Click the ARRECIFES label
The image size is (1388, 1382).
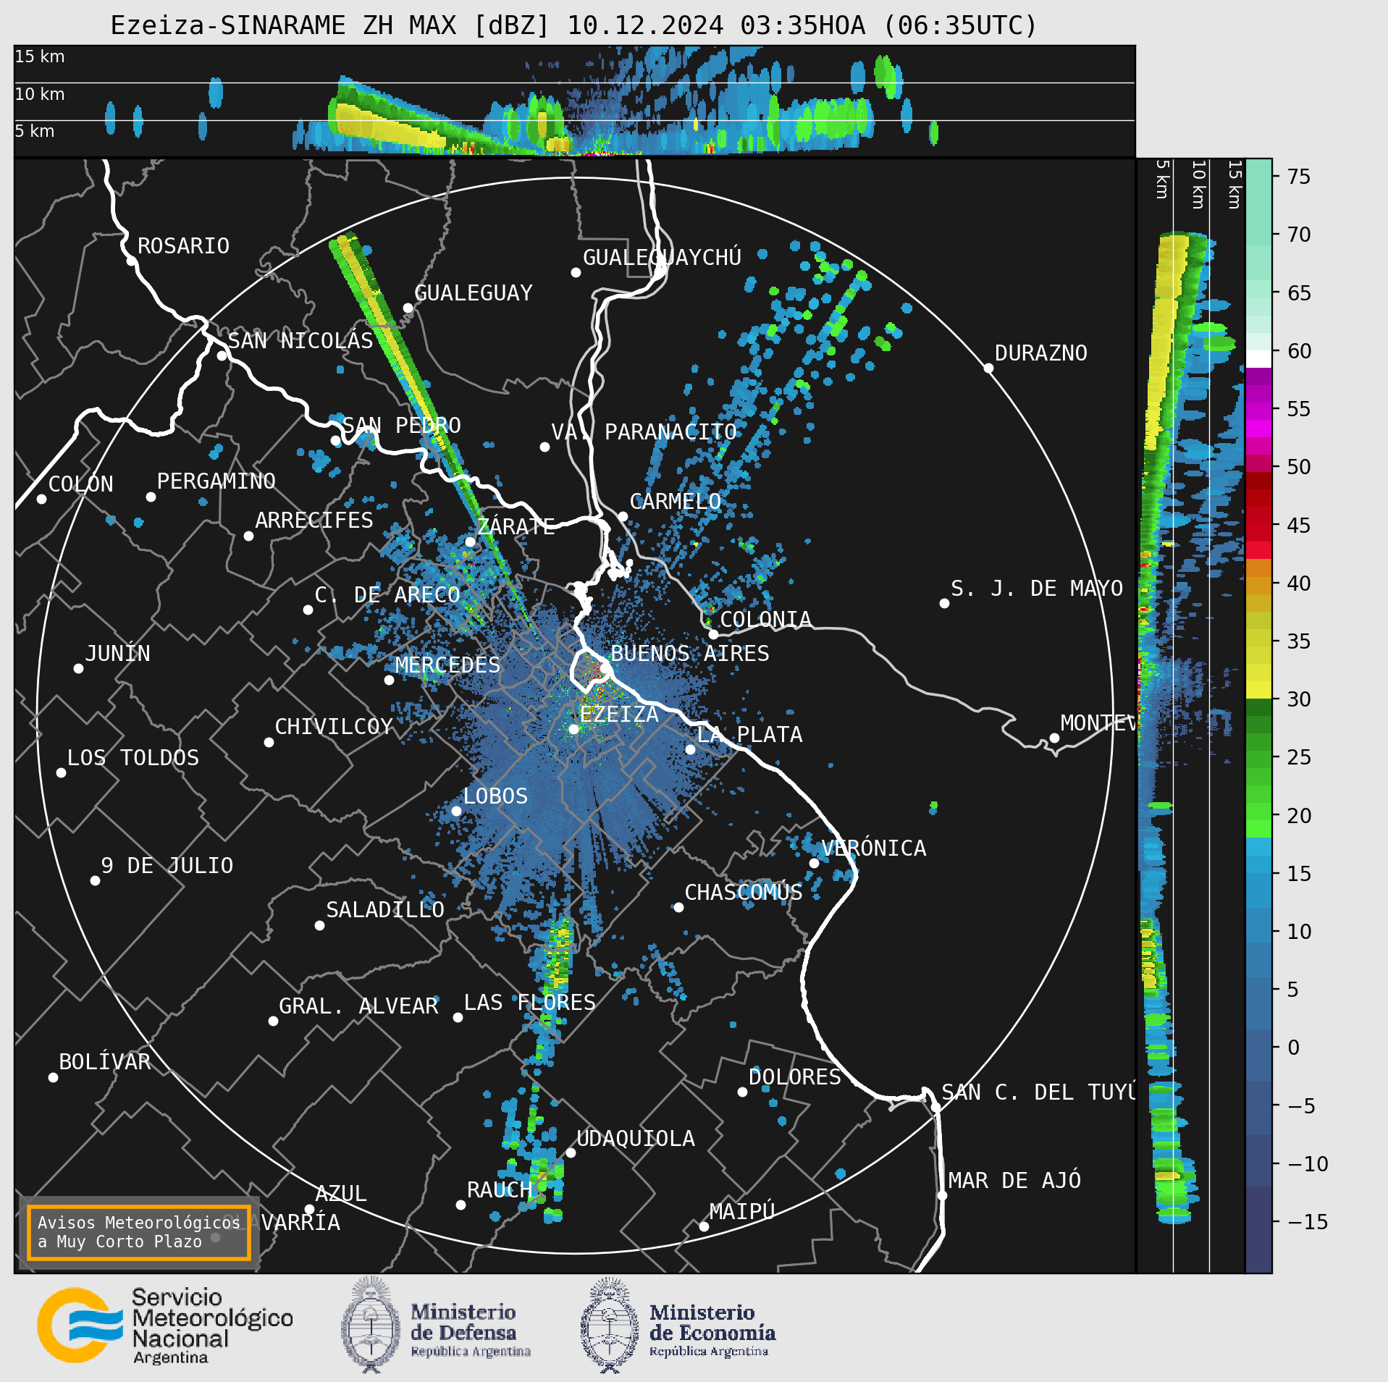pyautogui.click(x=314, y=521)
